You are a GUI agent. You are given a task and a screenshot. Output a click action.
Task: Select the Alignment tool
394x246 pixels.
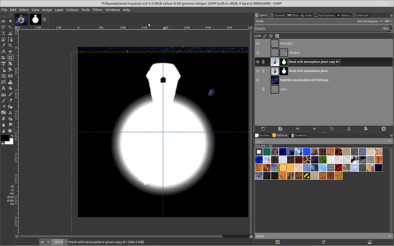click(3, 58)
